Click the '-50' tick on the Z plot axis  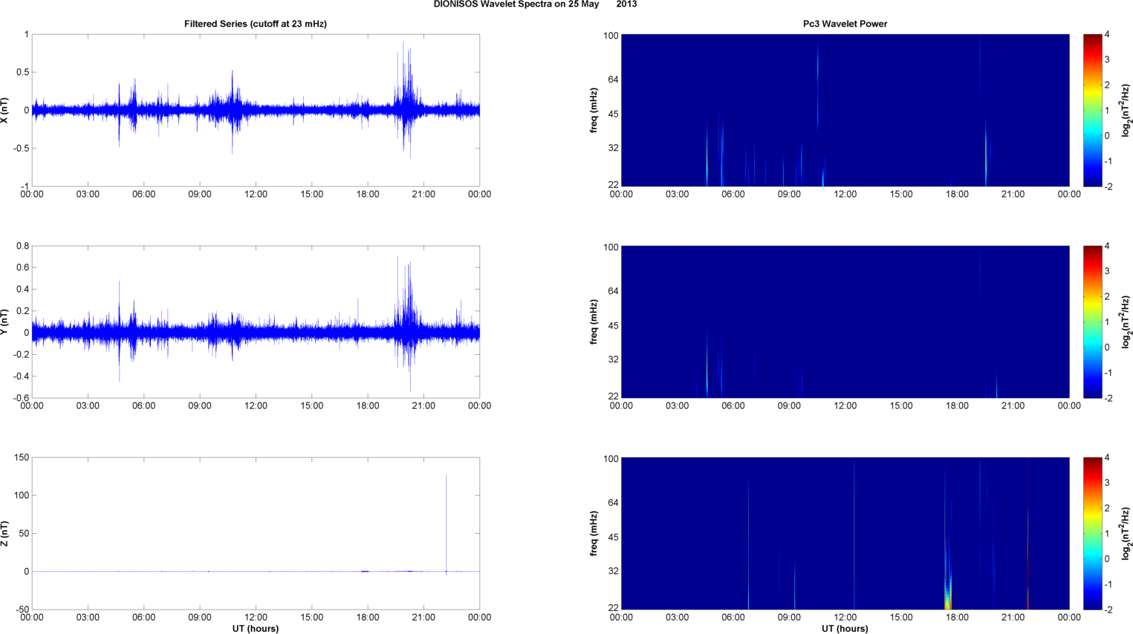tap(22, 610)
